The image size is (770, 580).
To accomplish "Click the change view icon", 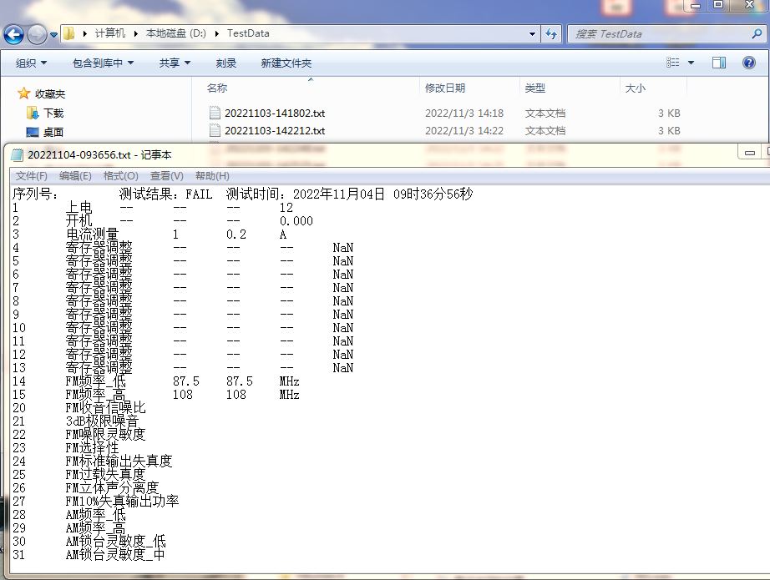I will pyautogui.click(x=673, y=63).
